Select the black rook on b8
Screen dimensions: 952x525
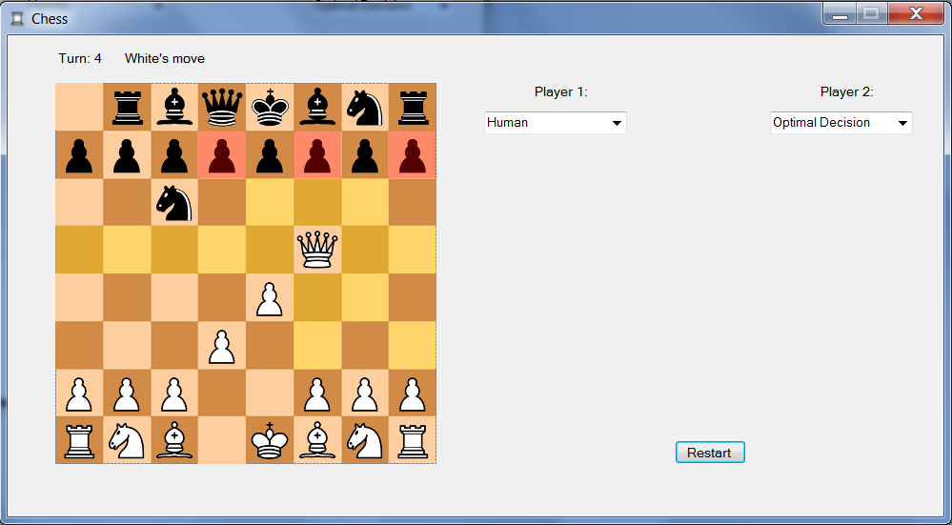tap(127, 108)
